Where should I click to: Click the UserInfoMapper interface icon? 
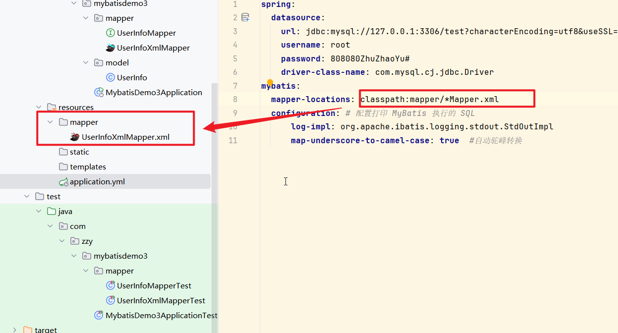[x=111, y=33]
